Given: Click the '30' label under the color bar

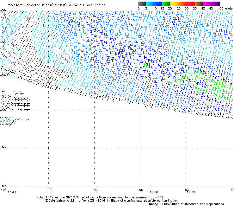Looking at the screenshot, I should tap(187, 9).
